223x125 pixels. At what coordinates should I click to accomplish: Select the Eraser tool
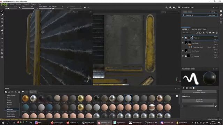tap(2, 15)
